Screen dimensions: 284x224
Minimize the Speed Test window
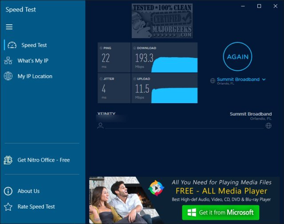[x=243, y=6]
